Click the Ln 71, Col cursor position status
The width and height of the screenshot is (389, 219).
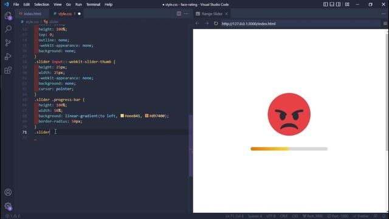pyautogui.click(x=235, y=216)
